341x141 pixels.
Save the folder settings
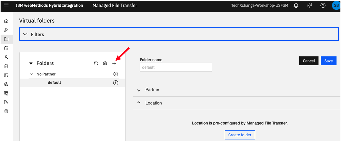(329, 61)
